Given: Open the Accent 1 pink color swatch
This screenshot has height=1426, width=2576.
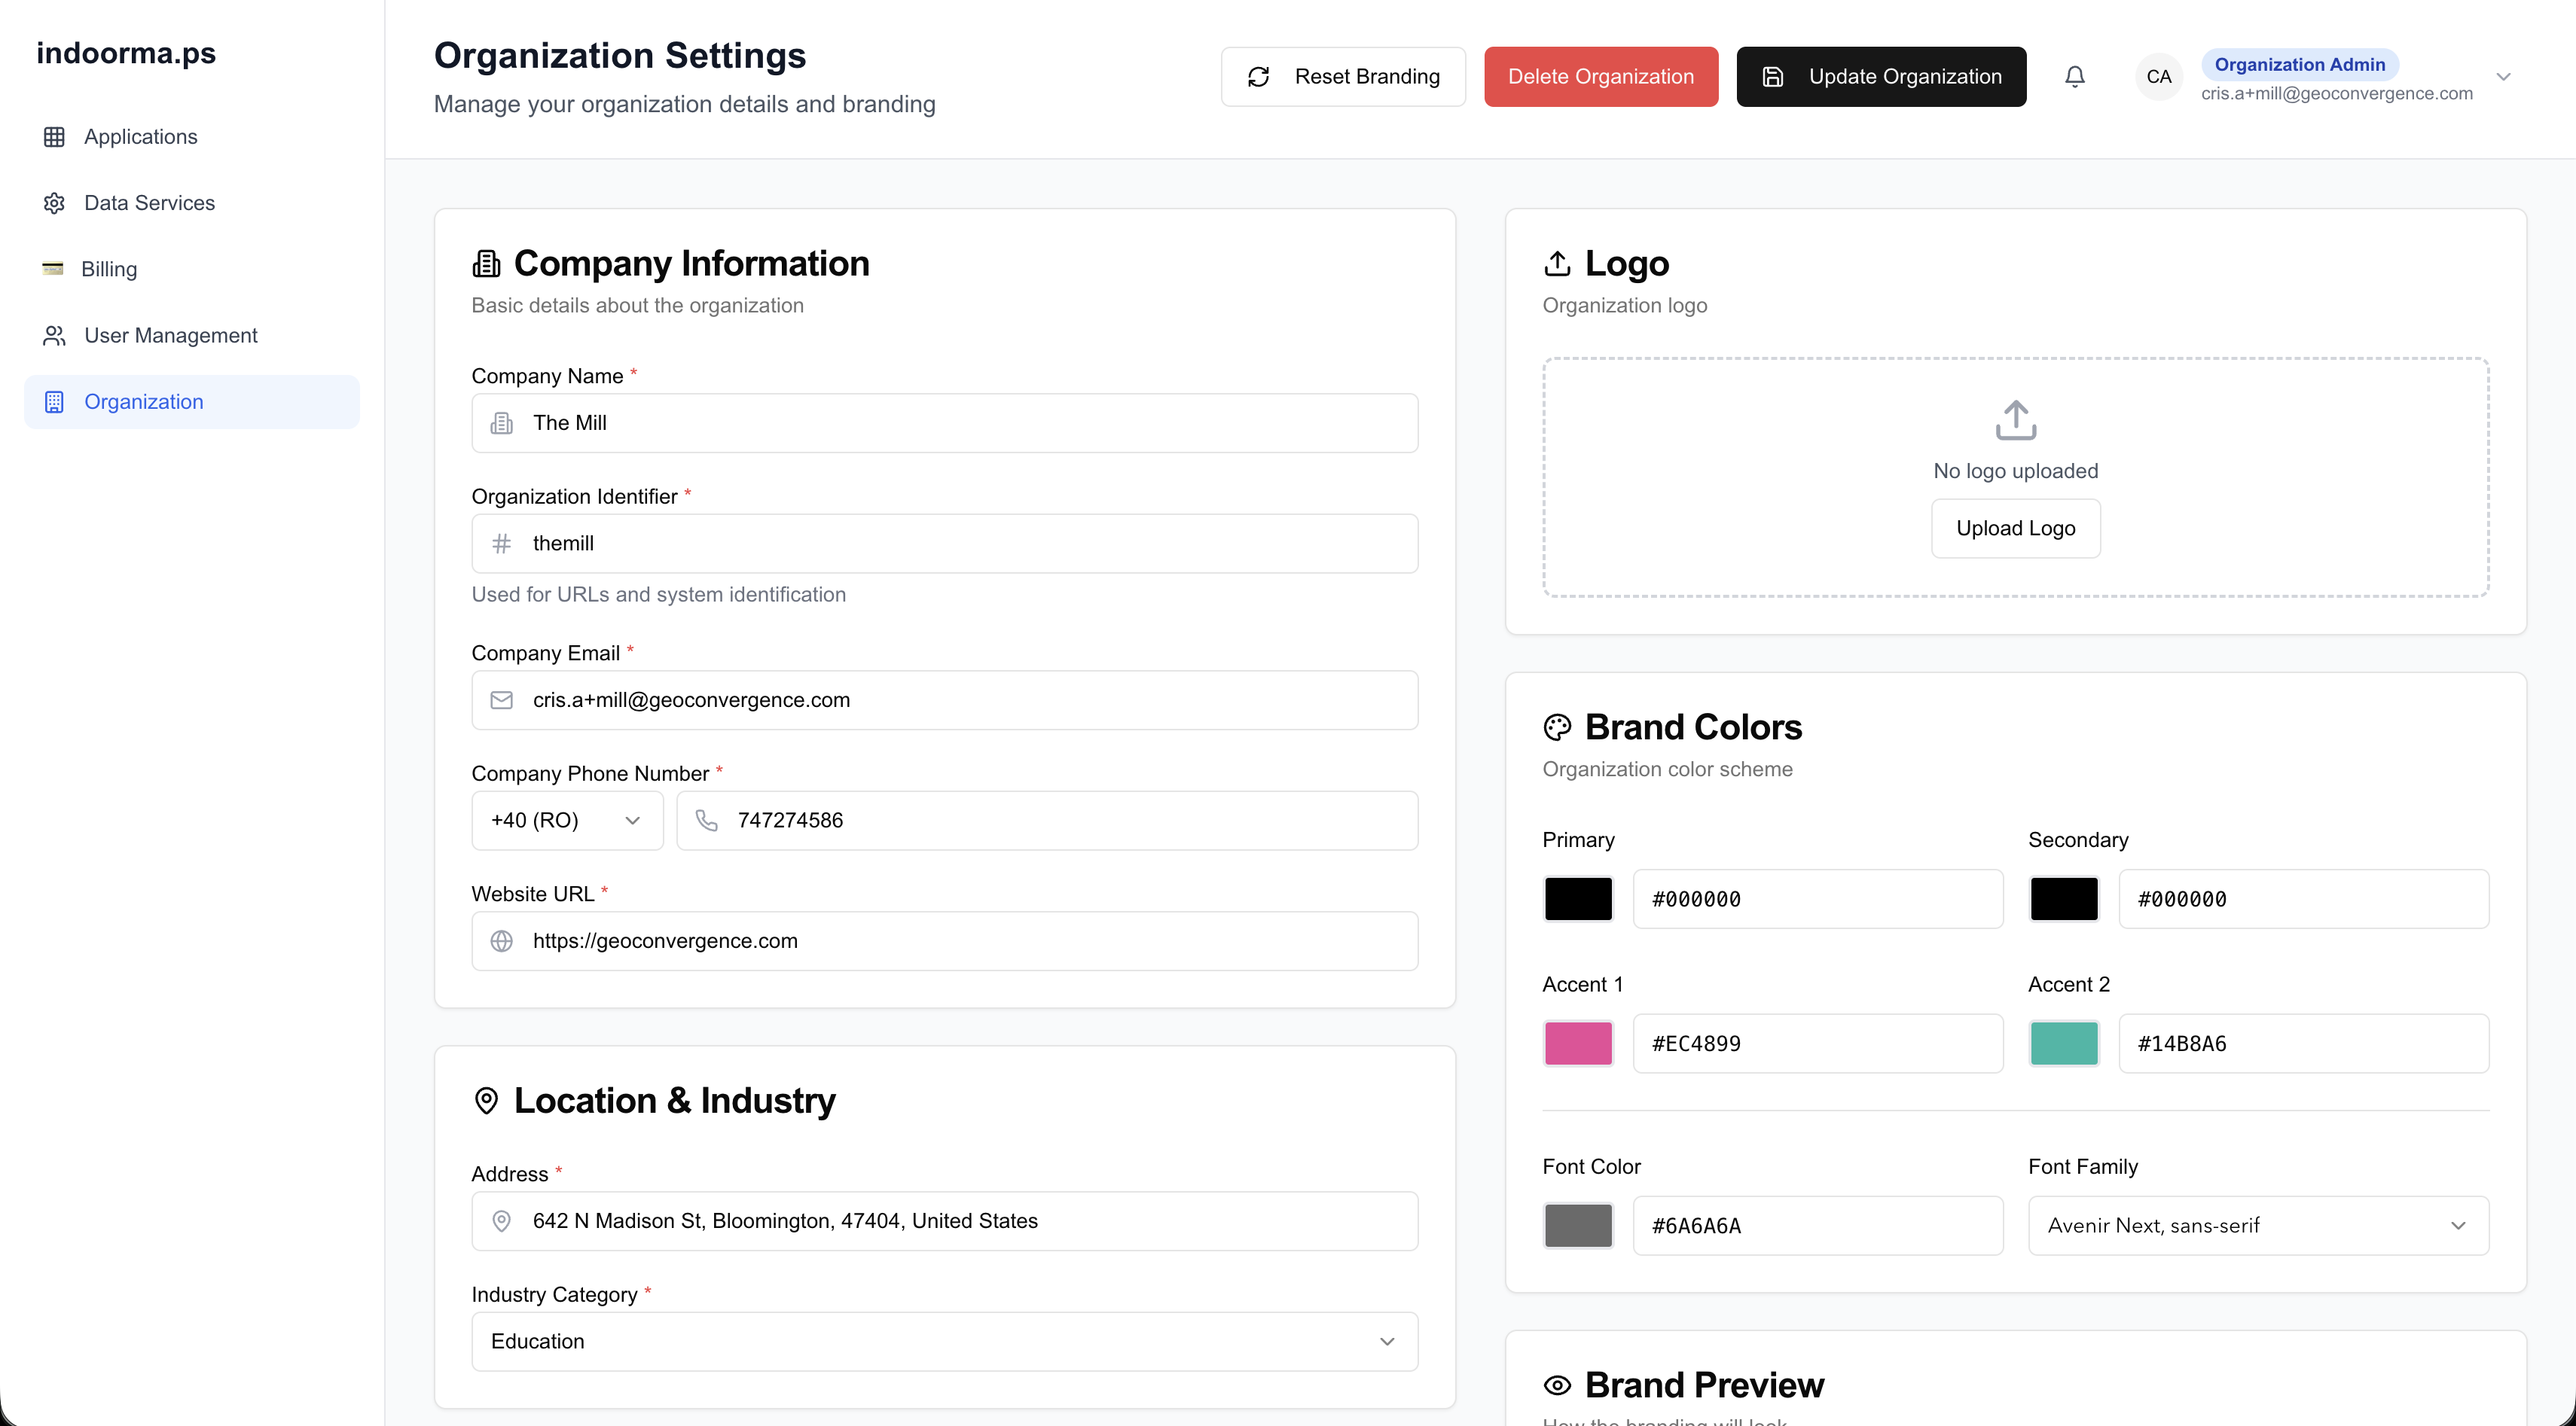Looking at the screenshot, I should [x=1578, y=1044].
